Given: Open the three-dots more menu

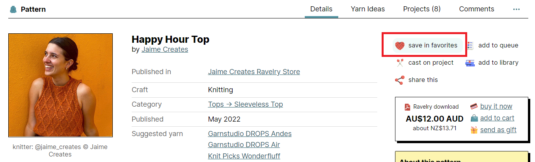Looking at the screenshot, I should pos(516,9).
